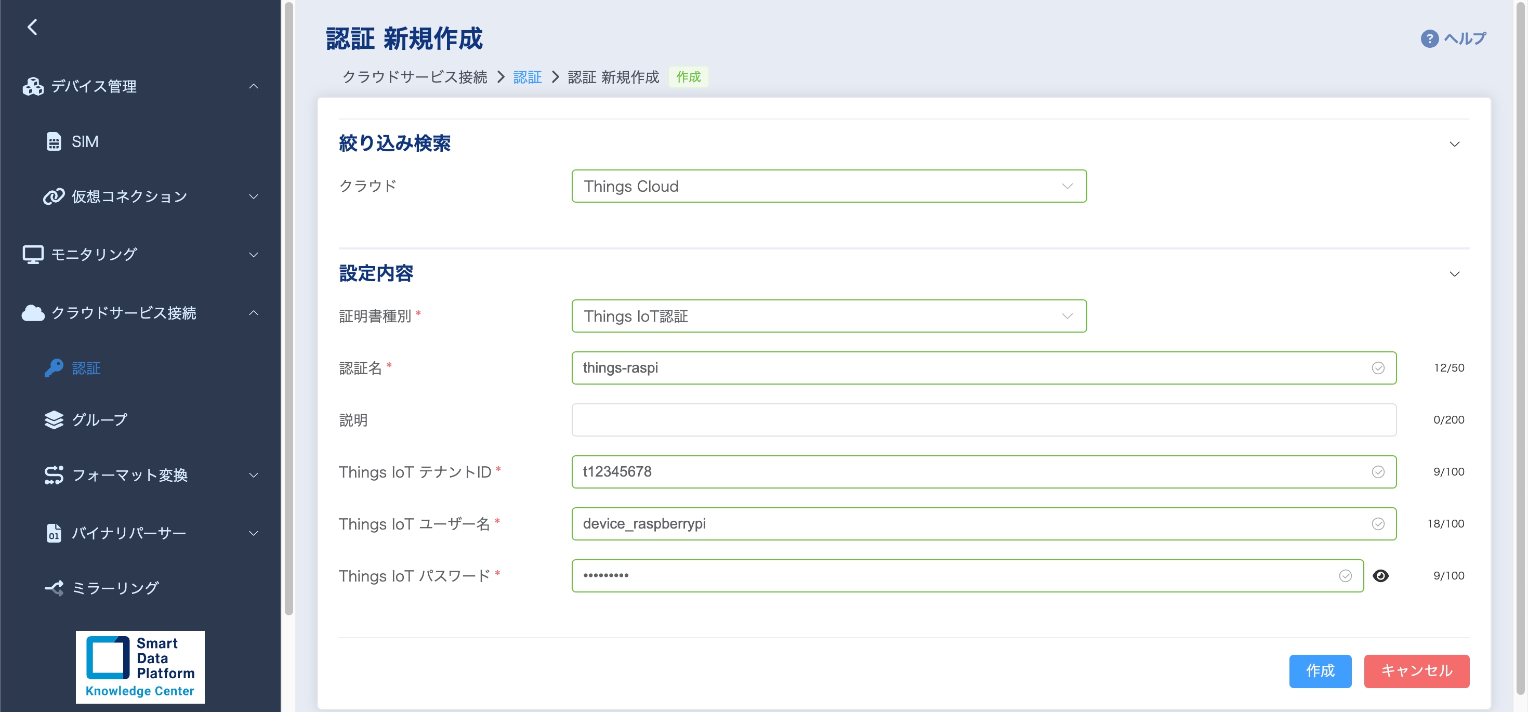1528x712 pixels.
Task: Click the red キャンセル button
Action: 1416,671
